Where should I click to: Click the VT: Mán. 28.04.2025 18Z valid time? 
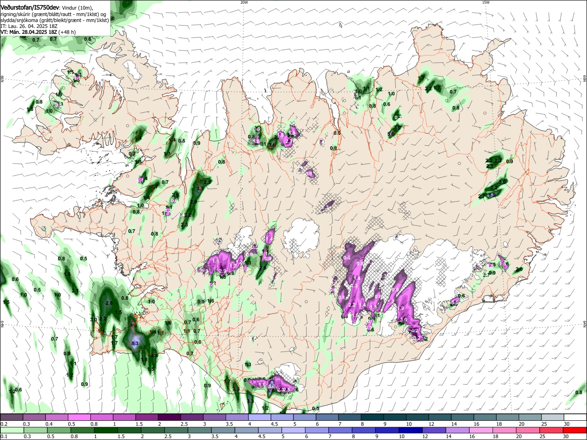click(x=29, y=32)
